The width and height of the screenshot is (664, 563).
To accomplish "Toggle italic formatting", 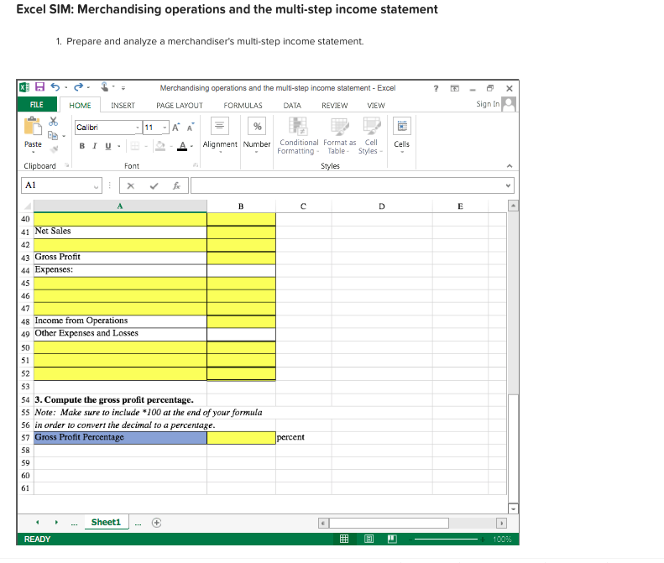I will click(x=95, y=146).
